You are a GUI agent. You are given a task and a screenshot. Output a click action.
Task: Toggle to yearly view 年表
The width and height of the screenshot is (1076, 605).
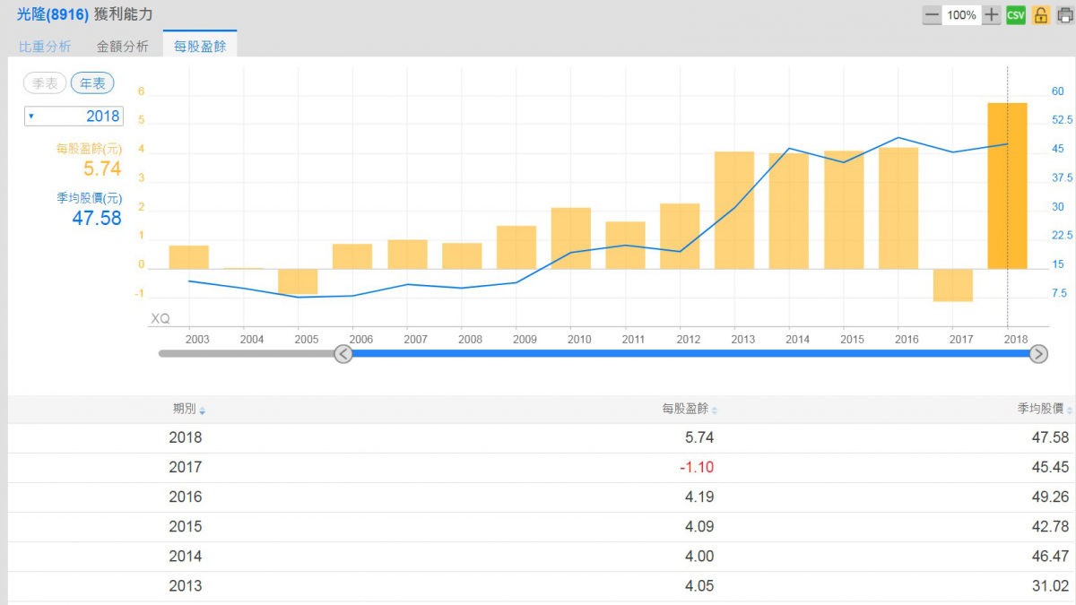click(x=92, y=83)
